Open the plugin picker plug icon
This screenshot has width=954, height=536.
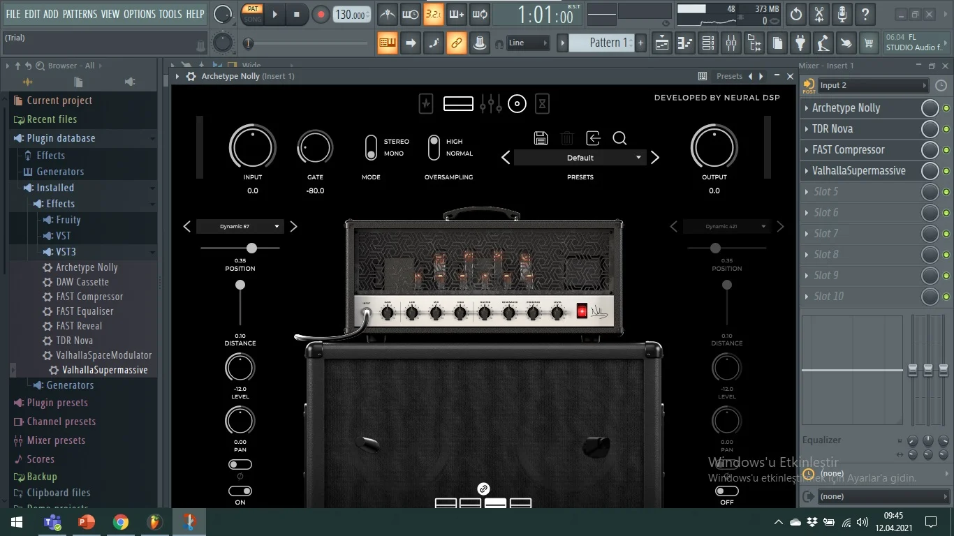pos(800,43)
